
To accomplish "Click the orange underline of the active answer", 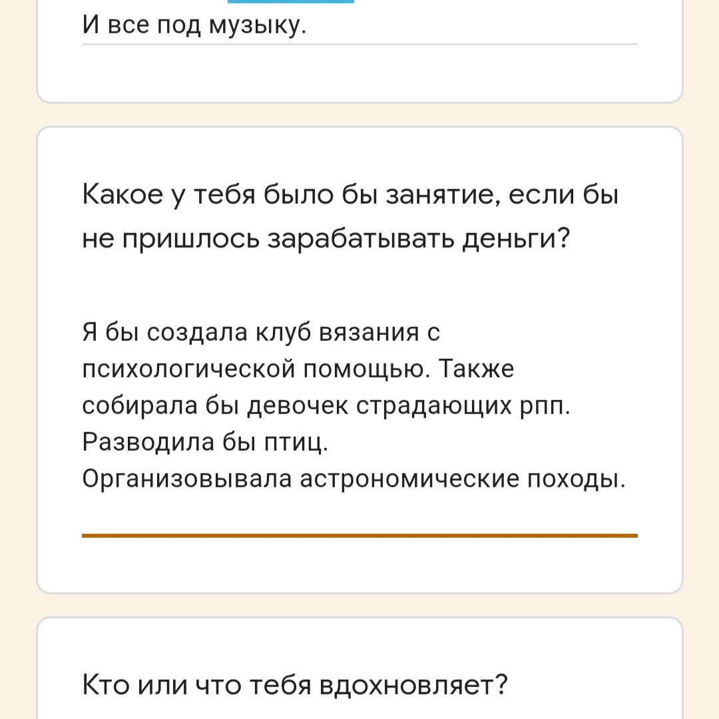I will (x=359, y=535).
